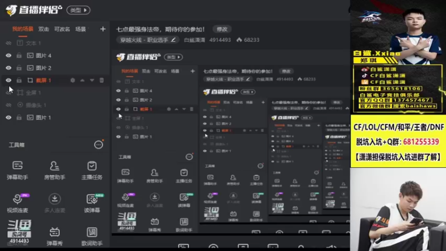Toggle the lock on 图片 4
446x251 pixels.
pos(19,55)
